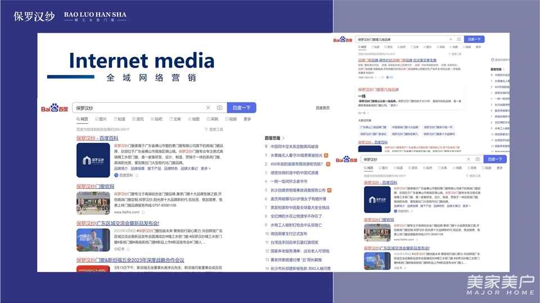Open the 百度首页 link at the top right of the left screenshot
This screenshot has height=303, width=540.
coord(322,108)
